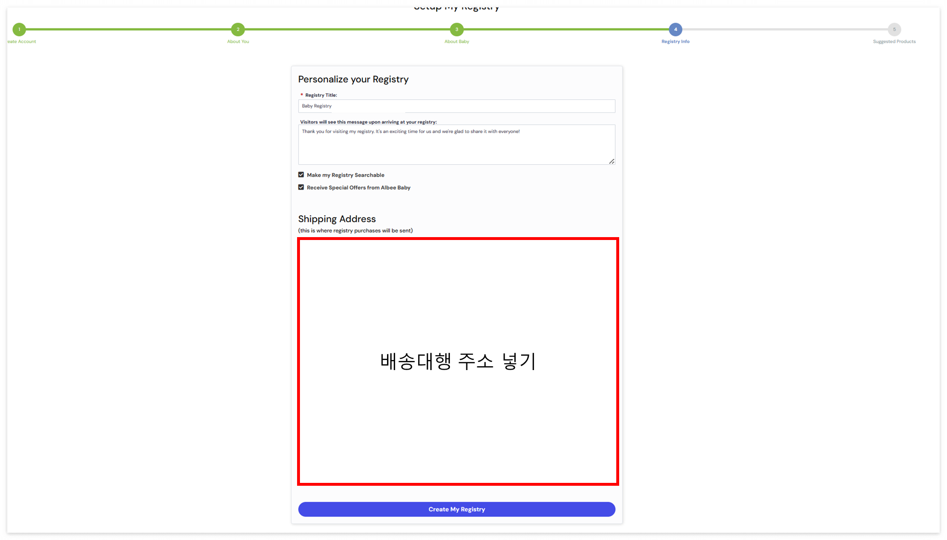
Task: Click the Create Account step label
Action: [x=22, y=42]
